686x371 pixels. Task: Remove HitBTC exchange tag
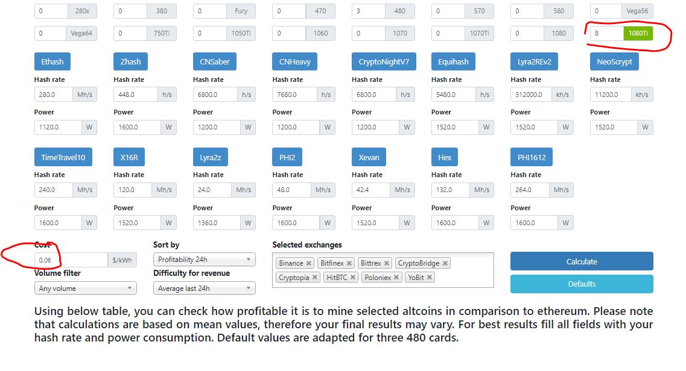(353, 278)
